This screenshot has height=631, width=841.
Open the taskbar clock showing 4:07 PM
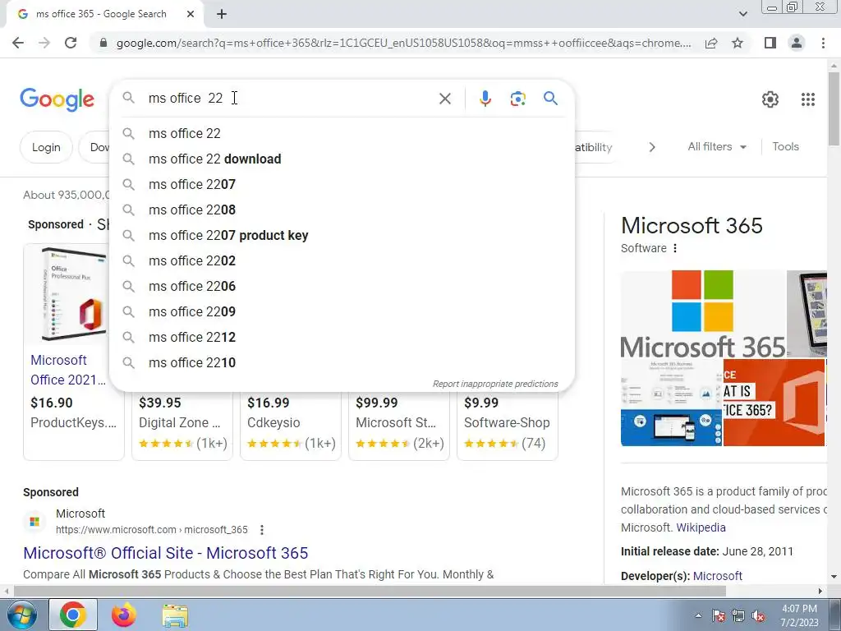799,615
